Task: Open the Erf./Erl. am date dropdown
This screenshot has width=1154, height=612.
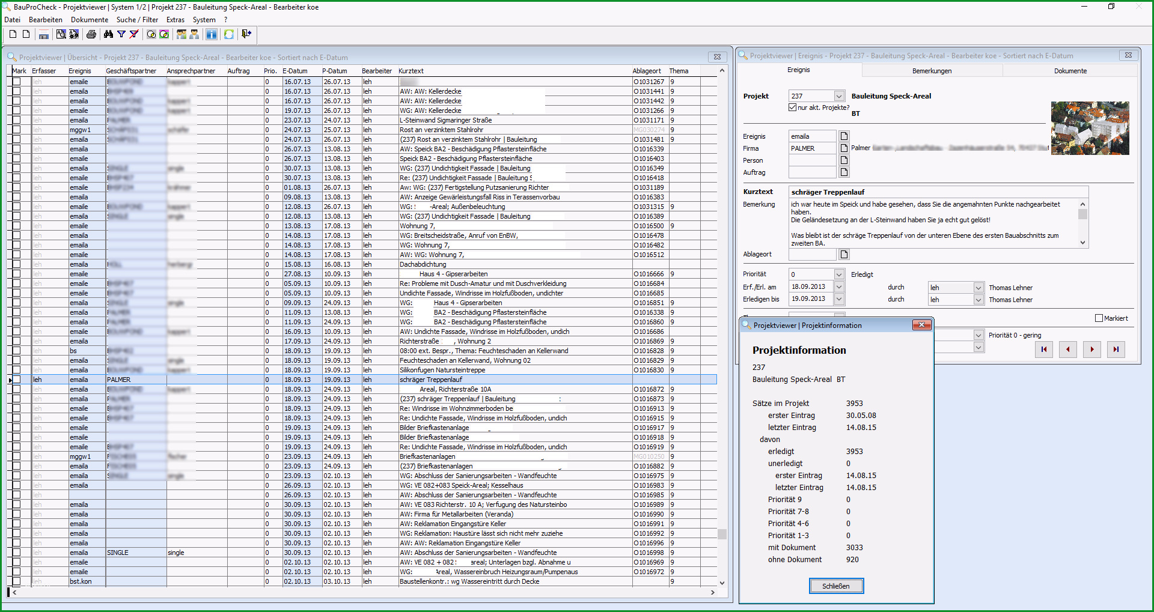Action: (x=839, y=287)
